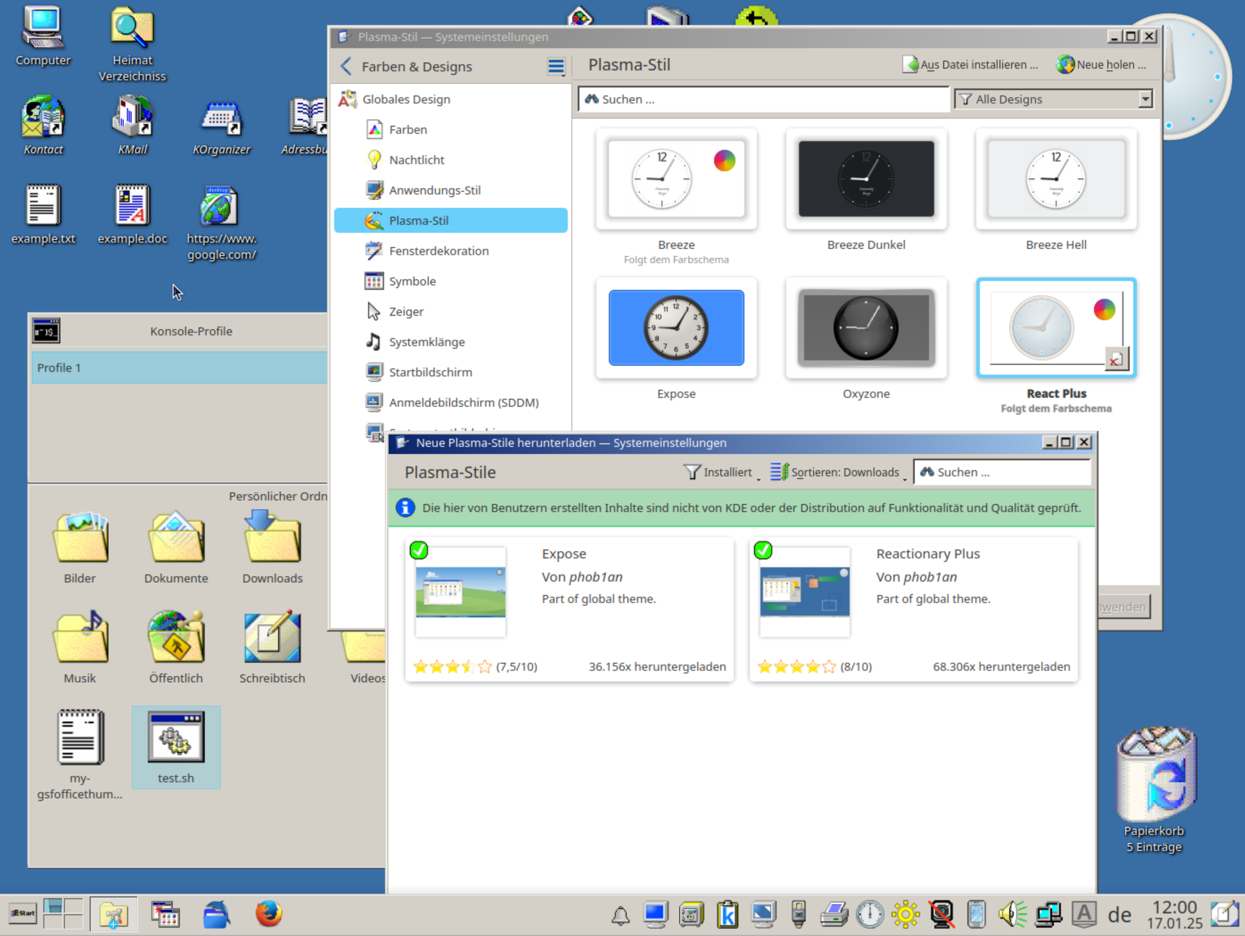The width and height of the screenshot is (1245, 936).
Task: Click Neue holen button
Action: point(1101,65)
